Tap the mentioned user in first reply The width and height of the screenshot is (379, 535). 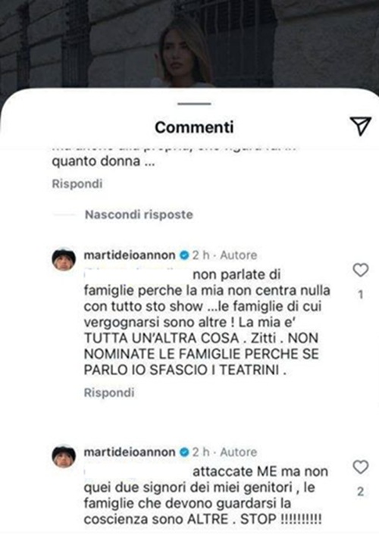(x=136, y=274)
